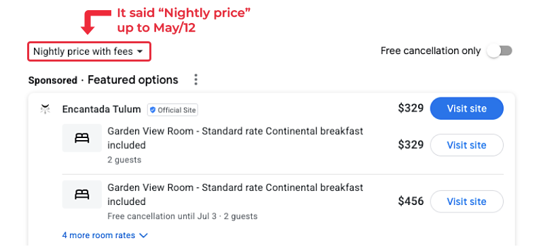Open the Nightly price with fees dropdown
Viewport: 543px width, 251px height.
click(89, 52)
